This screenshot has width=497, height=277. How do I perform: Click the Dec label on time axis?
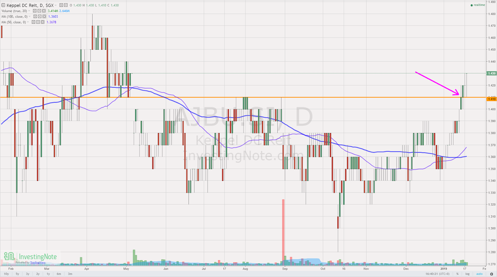coord(406,269)
